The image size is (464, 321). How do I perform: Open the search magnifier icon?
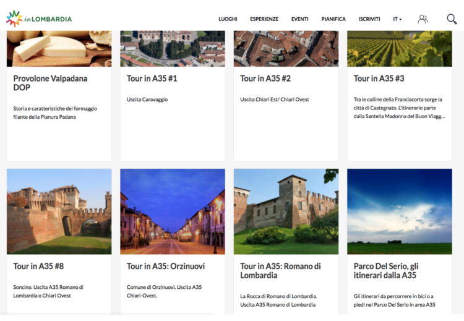coord(452,19)
